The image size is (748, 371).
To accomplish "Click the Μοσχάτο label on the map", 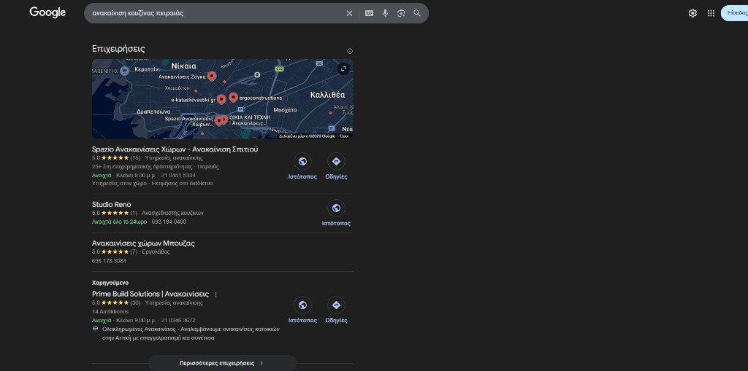I will tap(286, 109).
